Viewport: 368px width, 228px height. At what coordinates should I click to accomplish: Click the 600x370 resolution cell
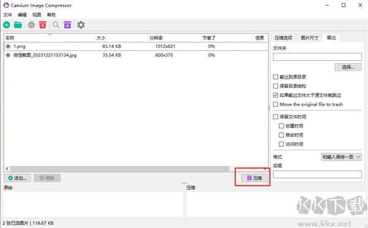pyautogui.click(x=164, y=55)
